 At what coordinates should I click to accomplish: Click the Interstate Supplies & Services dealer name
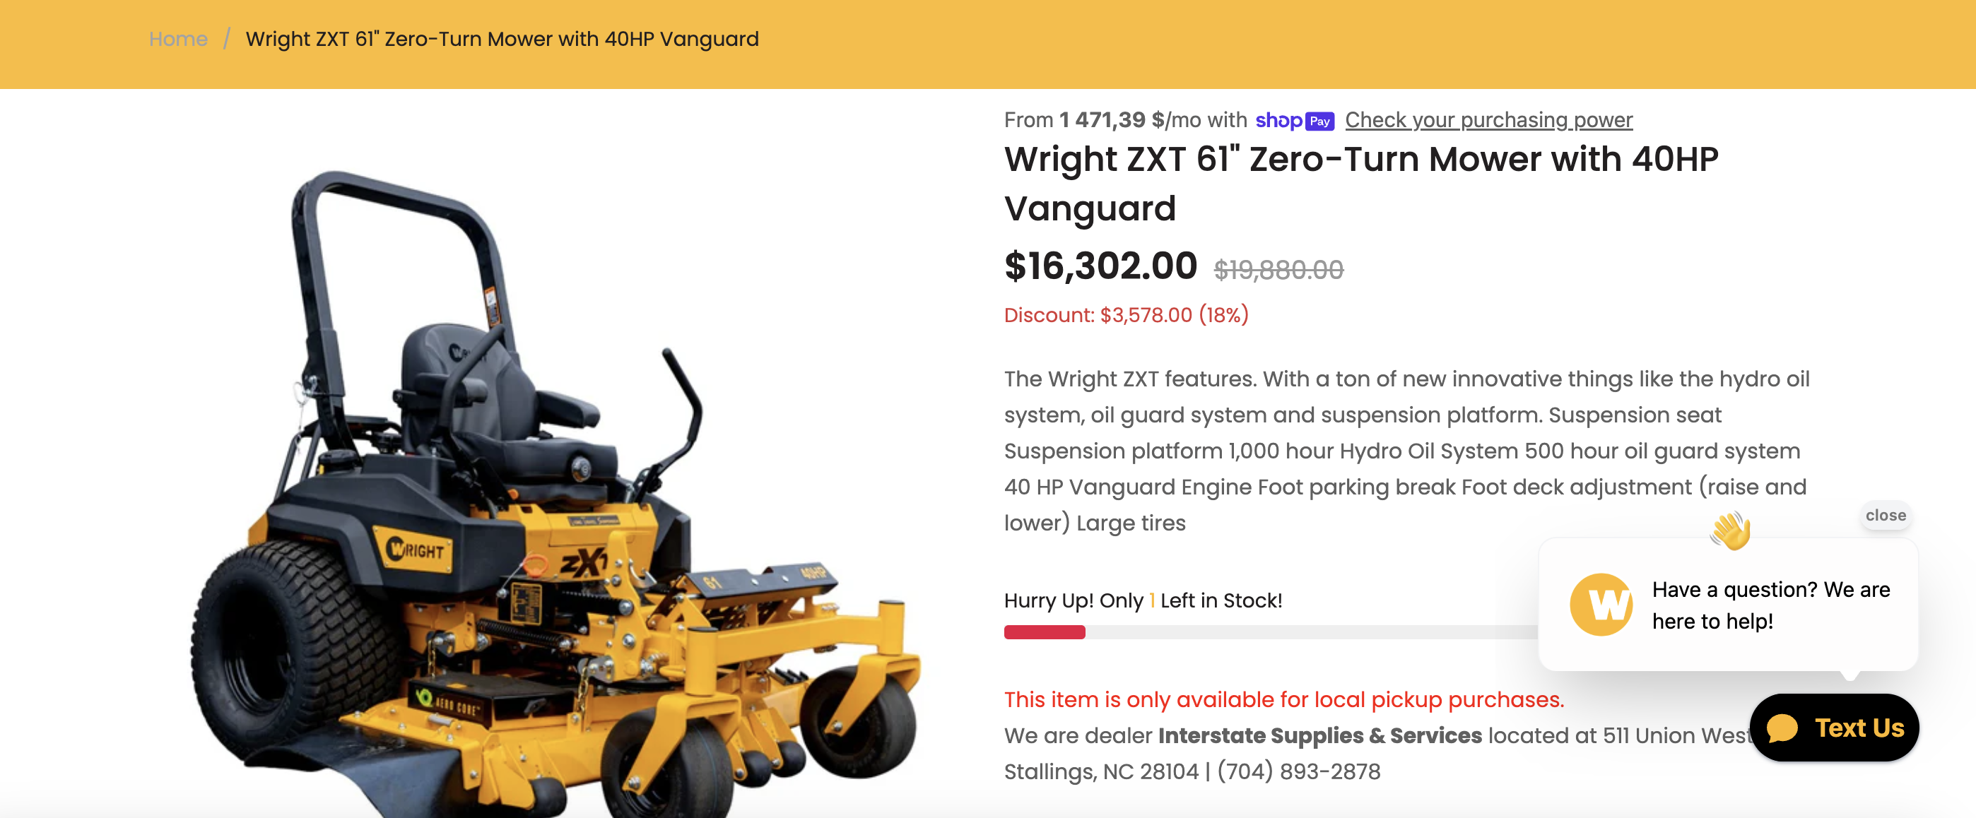1319,735
